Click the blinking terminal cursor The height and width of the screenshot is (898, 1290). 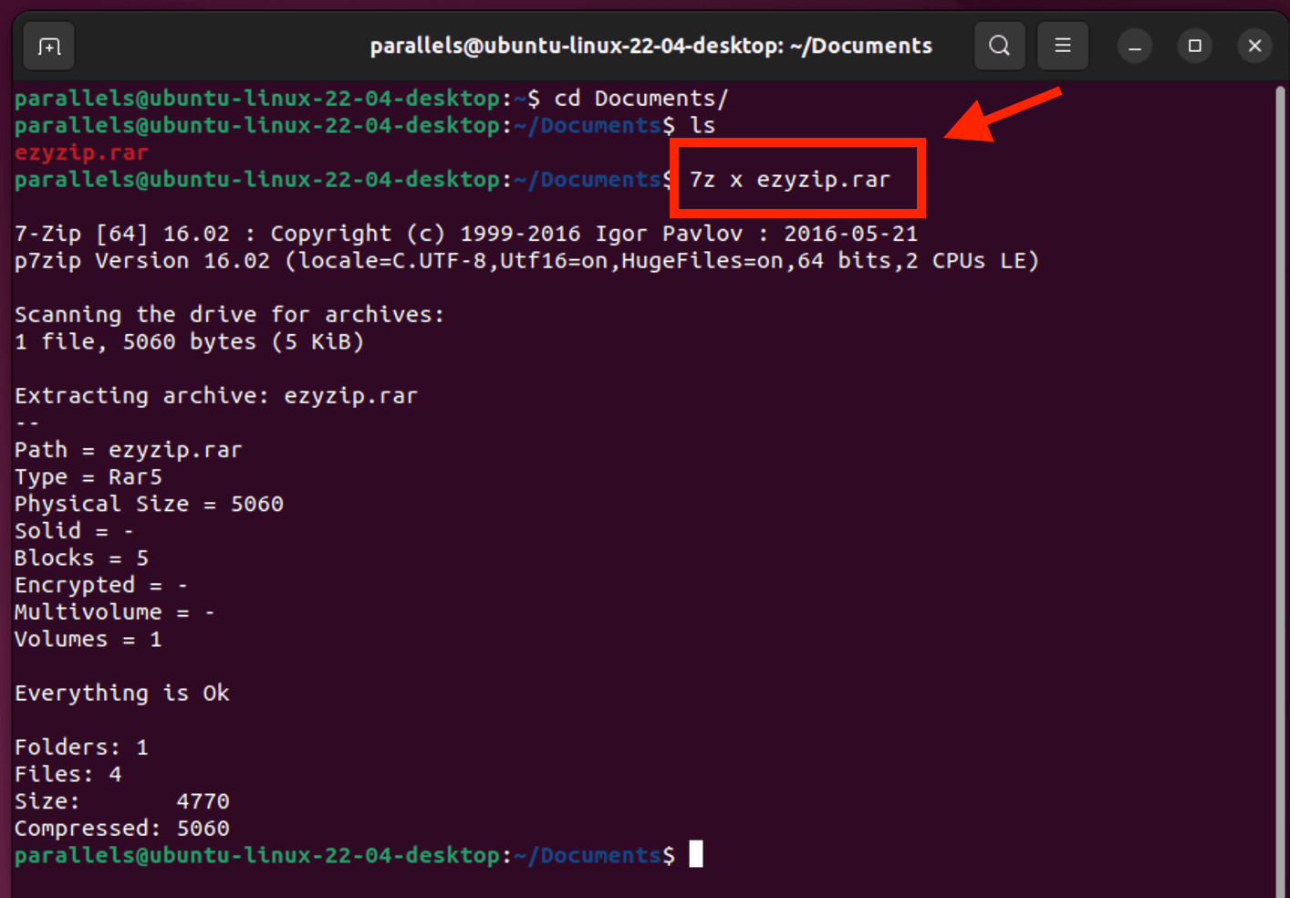(x=697, y=853)
